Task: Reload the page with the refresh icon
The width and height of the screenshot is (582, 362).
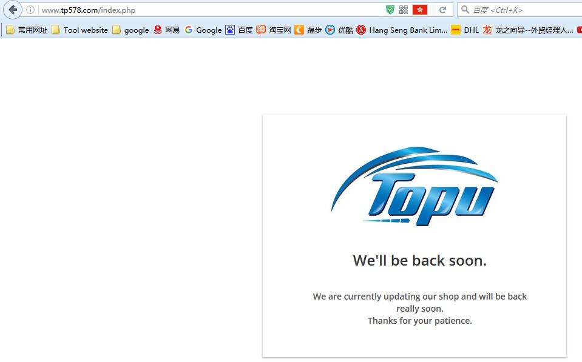Action: [x=442, y=10]
